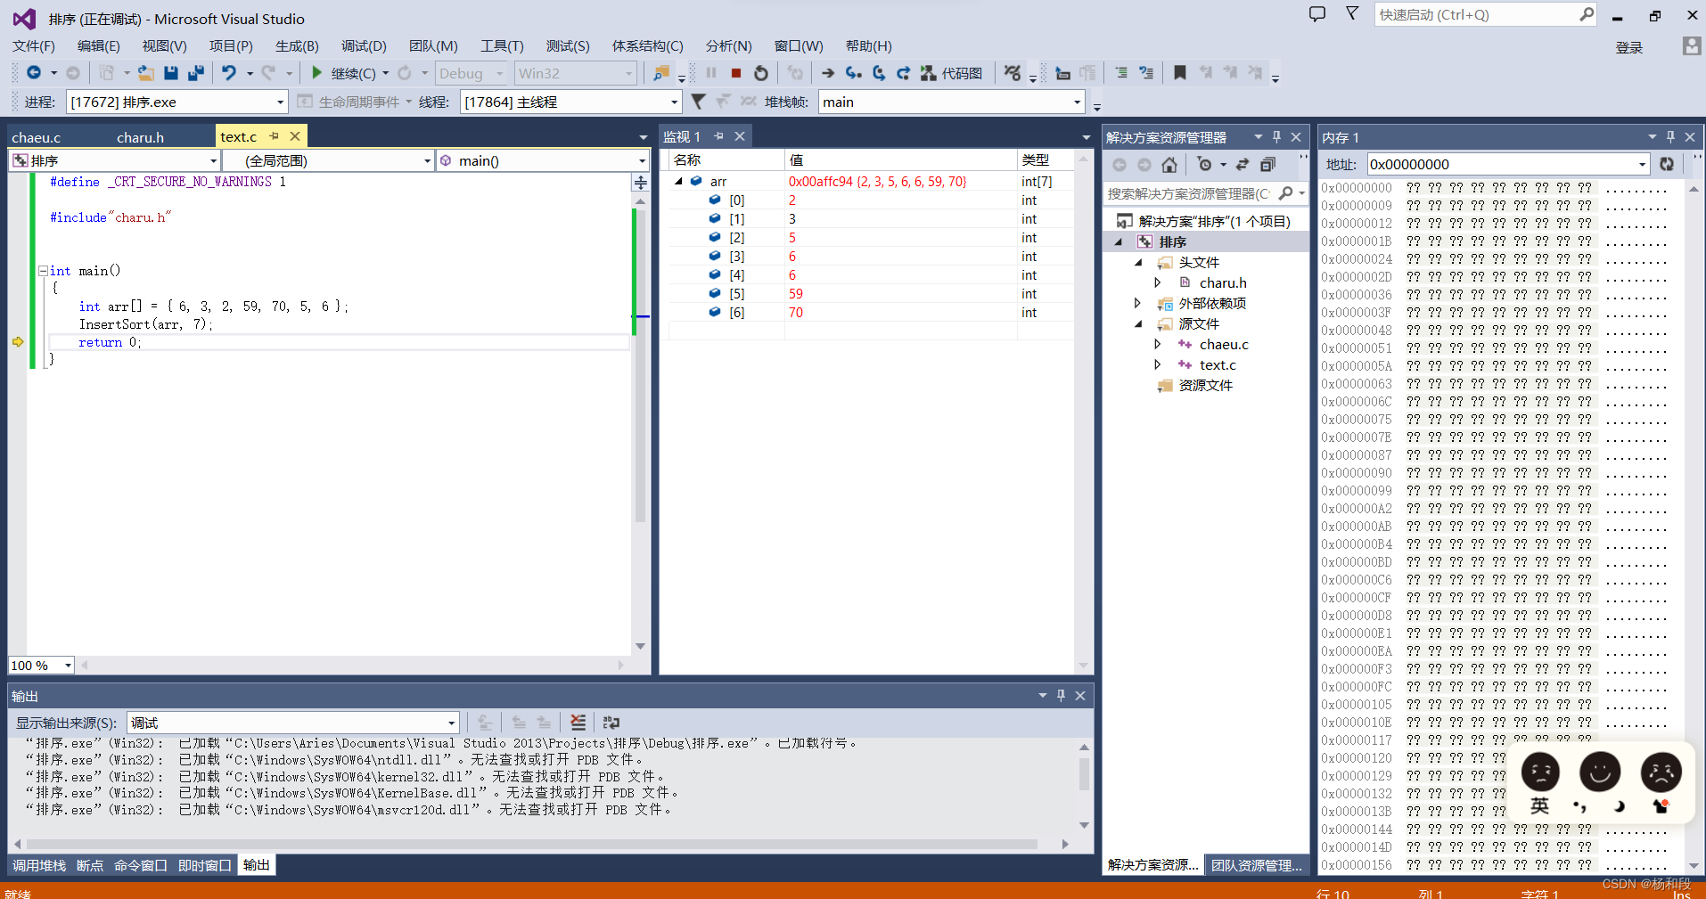The image size is (1706, 899).
Task: Switch to the chaeu.c tab
Action: click(x=37, y=137)
